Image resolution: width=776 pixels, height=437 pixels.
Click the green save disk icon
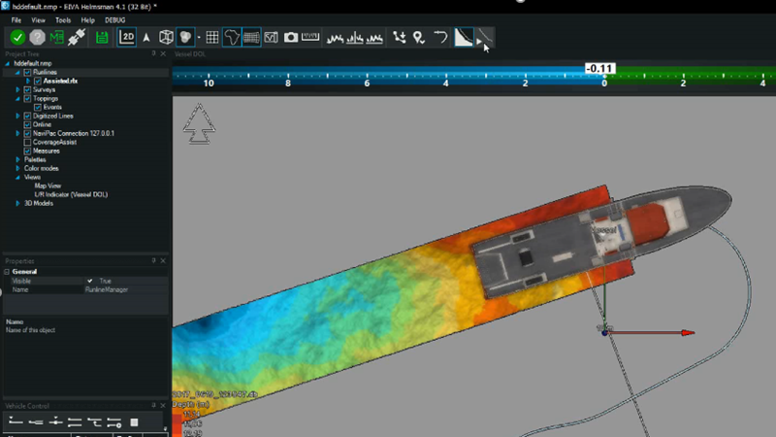[x=102, y=37]
